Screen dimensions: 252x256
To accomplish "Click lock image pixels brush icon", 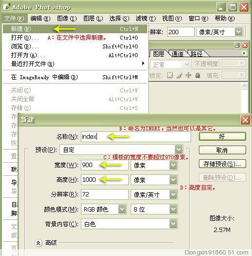I will point(179,75).
